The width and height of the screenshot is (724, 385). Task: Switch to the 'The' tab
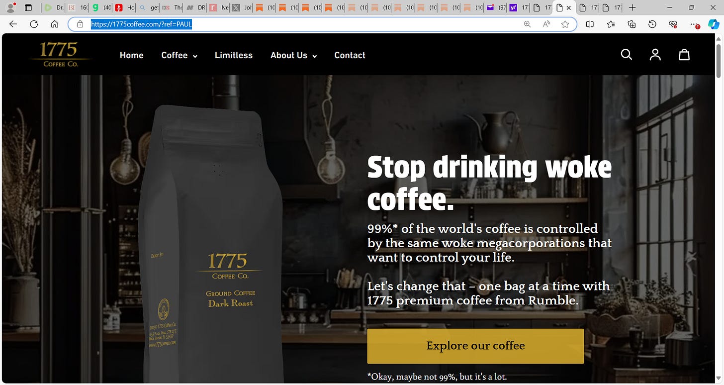[172, 7]
